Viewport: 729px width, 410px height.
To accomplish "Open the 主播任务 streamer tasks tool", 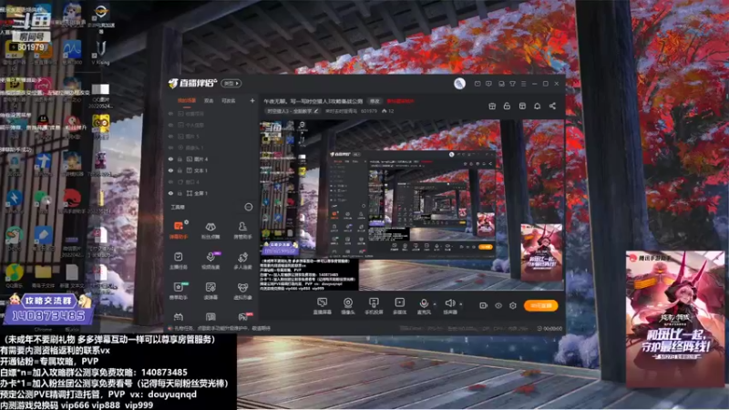I will tap(178, 261).
